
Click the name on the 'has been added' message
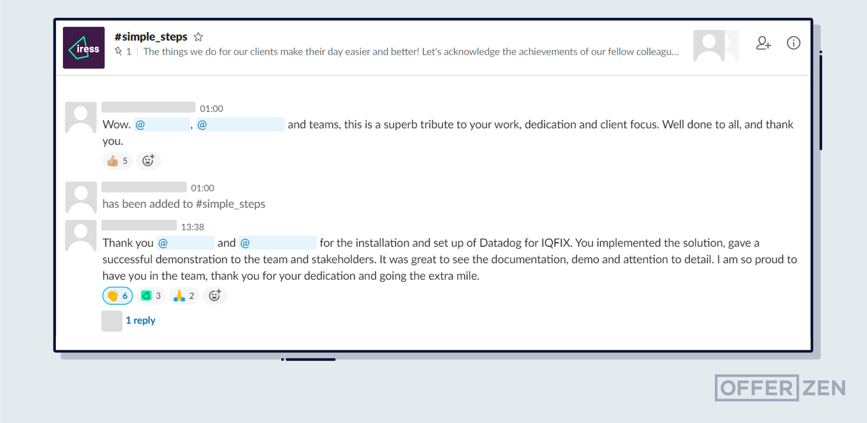(144, 187)
